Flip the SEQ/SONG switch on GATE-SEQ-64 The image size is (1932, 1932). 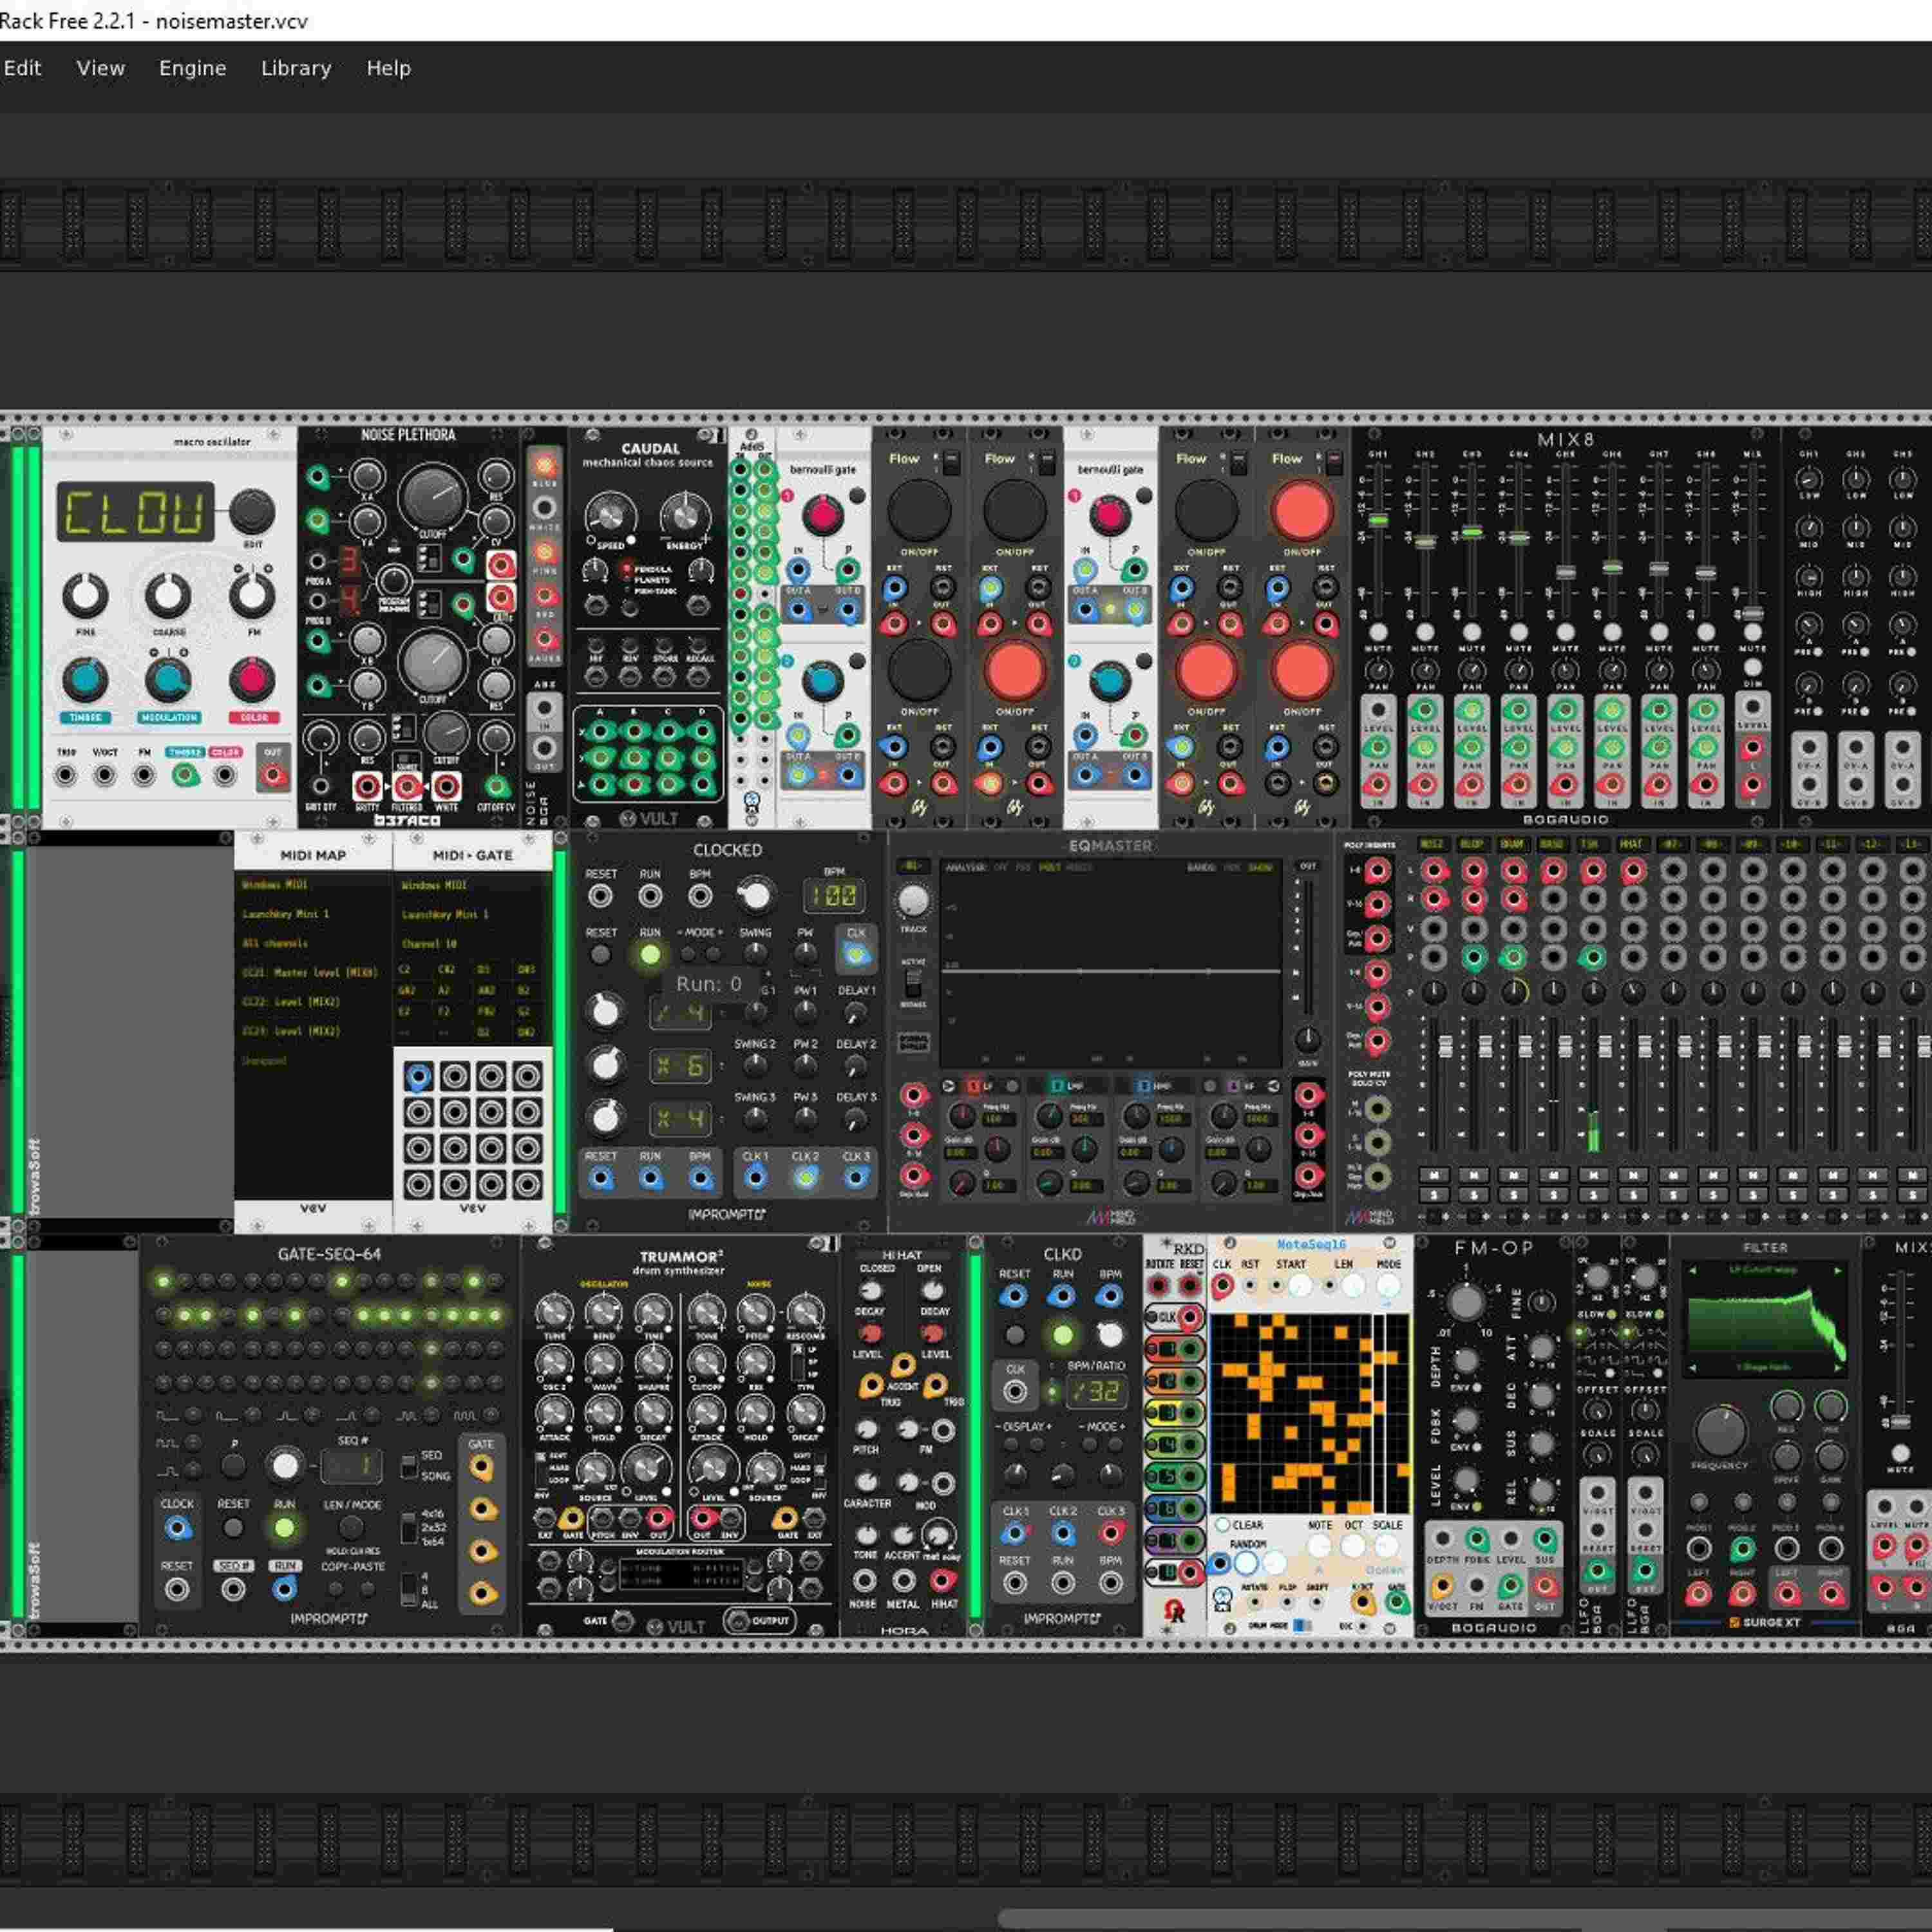(409, 1466)
